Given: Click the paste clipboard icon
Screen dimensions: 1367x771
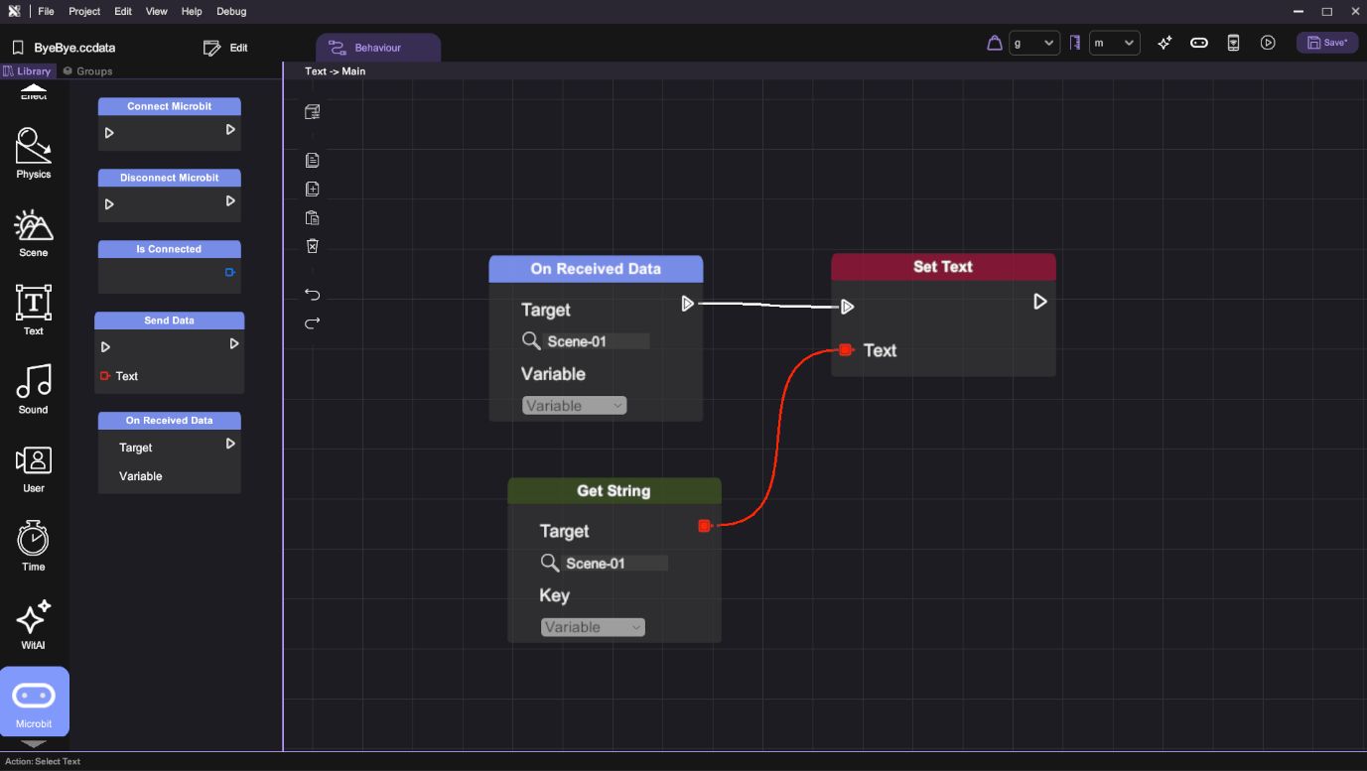Looking at the screenshot, I should [312, 218].
